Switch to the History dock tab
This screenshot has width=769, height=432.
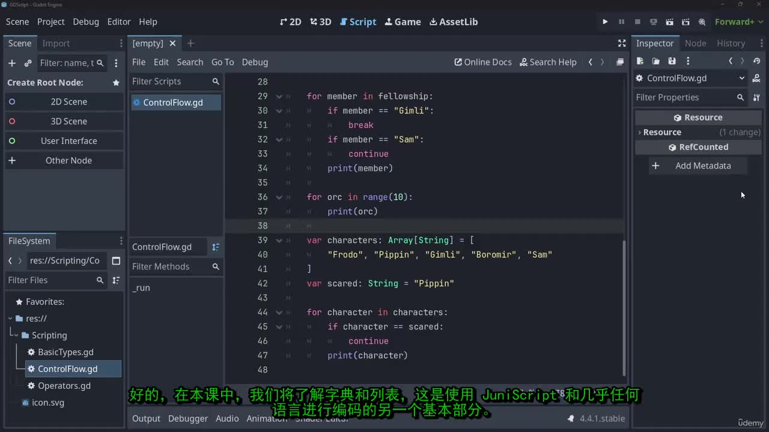click(x=731, y=43)
